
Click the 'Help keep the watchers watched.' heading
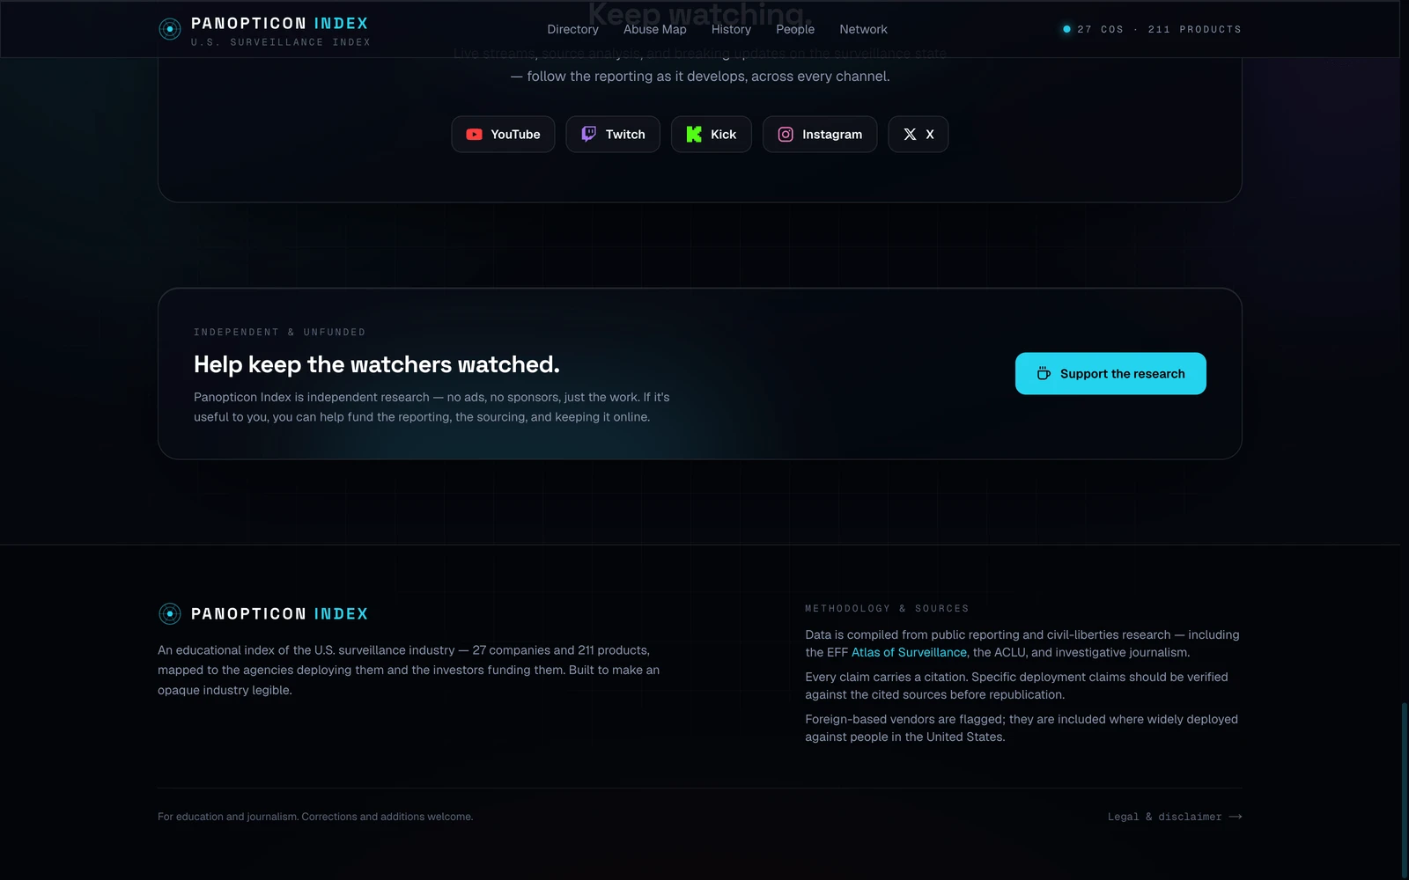pos(377,364)
